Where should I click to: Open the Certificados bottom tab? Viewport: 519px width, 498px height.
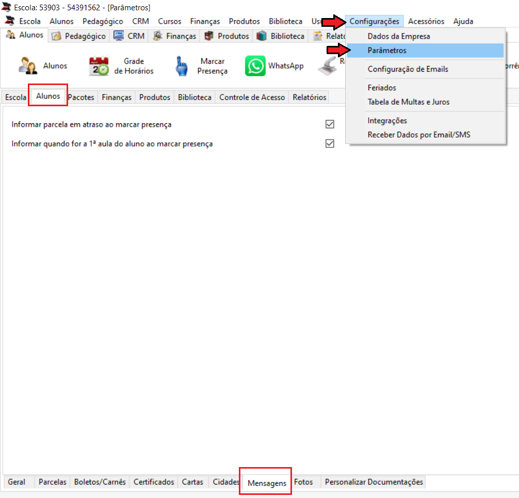point(154,482)
